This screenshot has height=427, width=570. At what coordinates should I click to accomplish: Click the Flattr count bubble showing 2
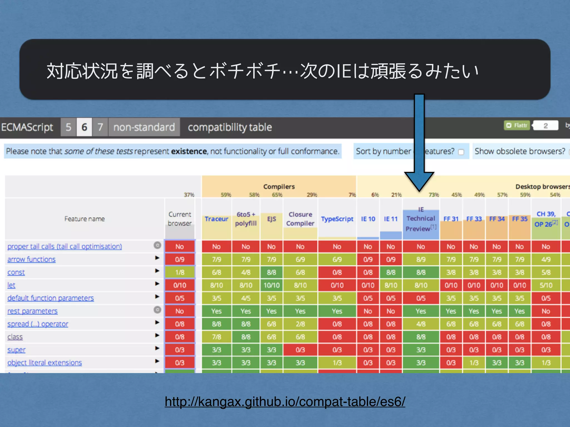[545, 126]
